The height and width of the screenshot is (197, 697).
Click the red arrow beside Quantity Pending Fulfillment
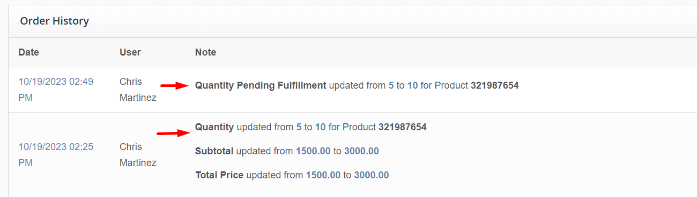(x=174, y=85)
